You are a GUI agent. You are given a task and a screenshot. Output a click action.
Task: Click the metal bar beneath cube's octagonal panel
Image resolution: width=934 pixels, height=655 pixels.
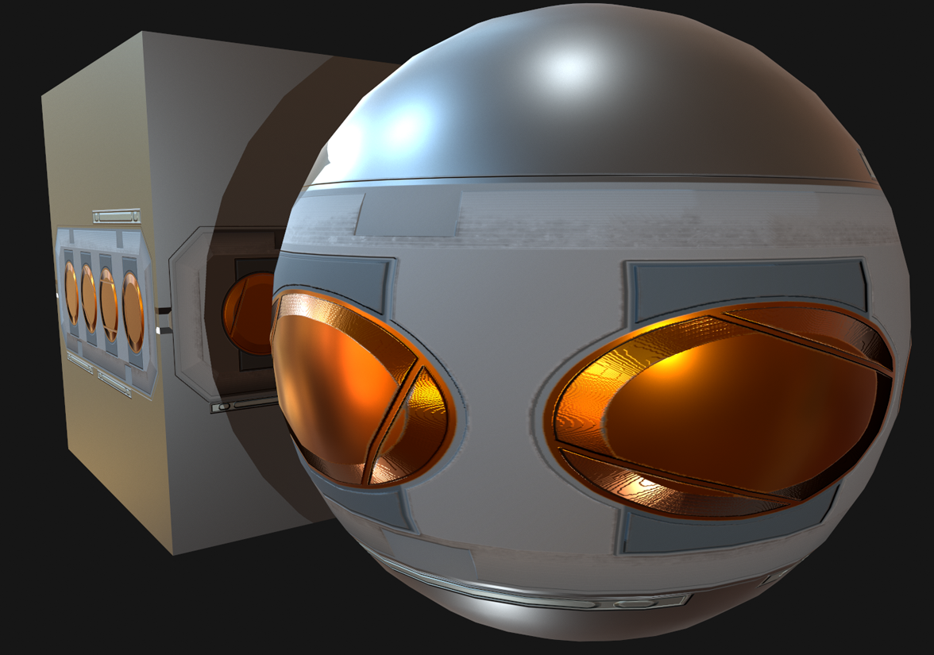tap(242, 406)
